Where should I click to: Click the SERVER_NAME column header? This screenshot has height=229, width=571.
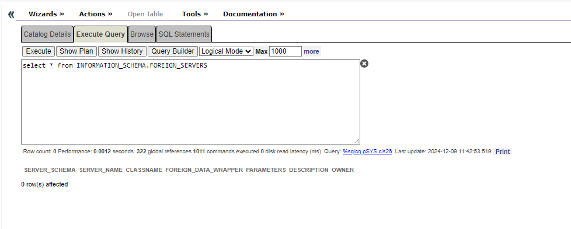tap(101, 170)
